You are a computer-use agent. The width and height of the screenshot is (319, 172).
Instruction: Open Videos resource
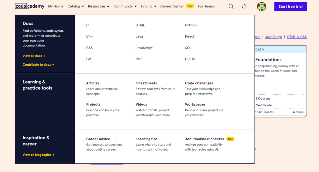[x=141, y=105]
